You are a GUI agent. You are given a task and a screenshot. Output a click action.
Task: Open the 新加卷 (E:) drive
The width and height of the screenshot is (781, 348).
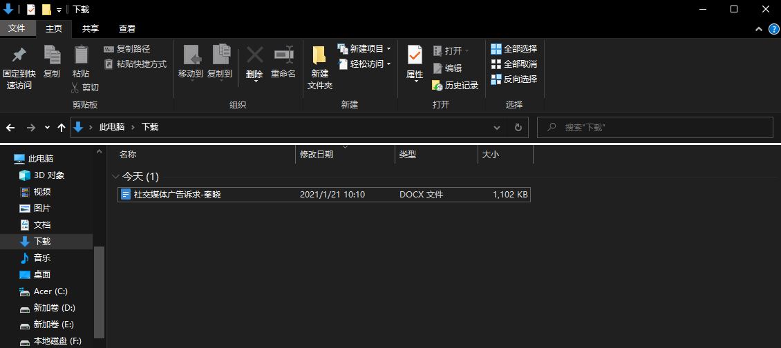[46, 325]
